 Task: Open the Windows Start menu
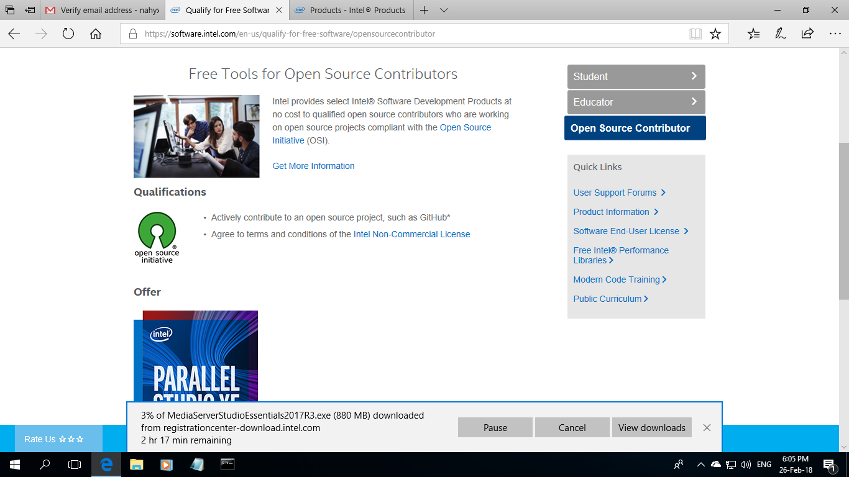point(15,465)
